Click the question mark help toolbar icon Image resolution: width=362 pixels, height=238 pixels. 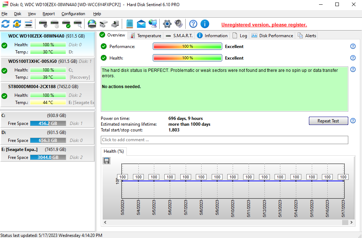(x=193, y=24)
